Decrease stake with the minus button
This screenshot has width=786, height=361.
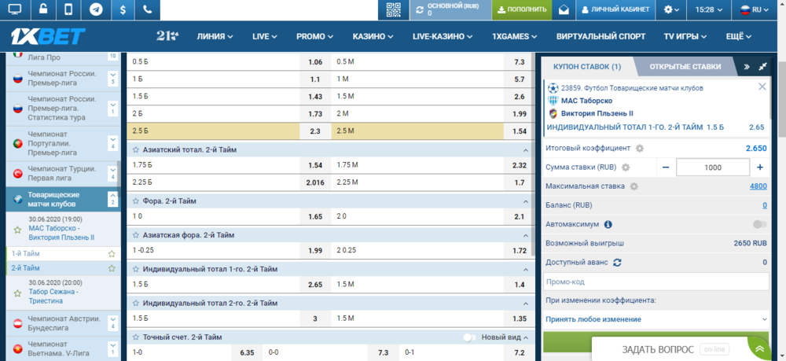coord(666,168)
